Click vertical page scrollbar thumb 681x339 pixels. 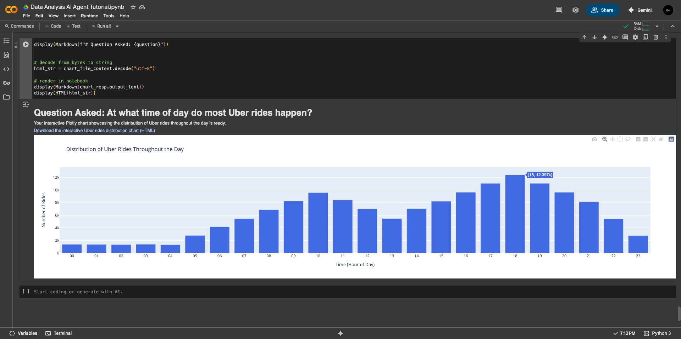point(679,314)
